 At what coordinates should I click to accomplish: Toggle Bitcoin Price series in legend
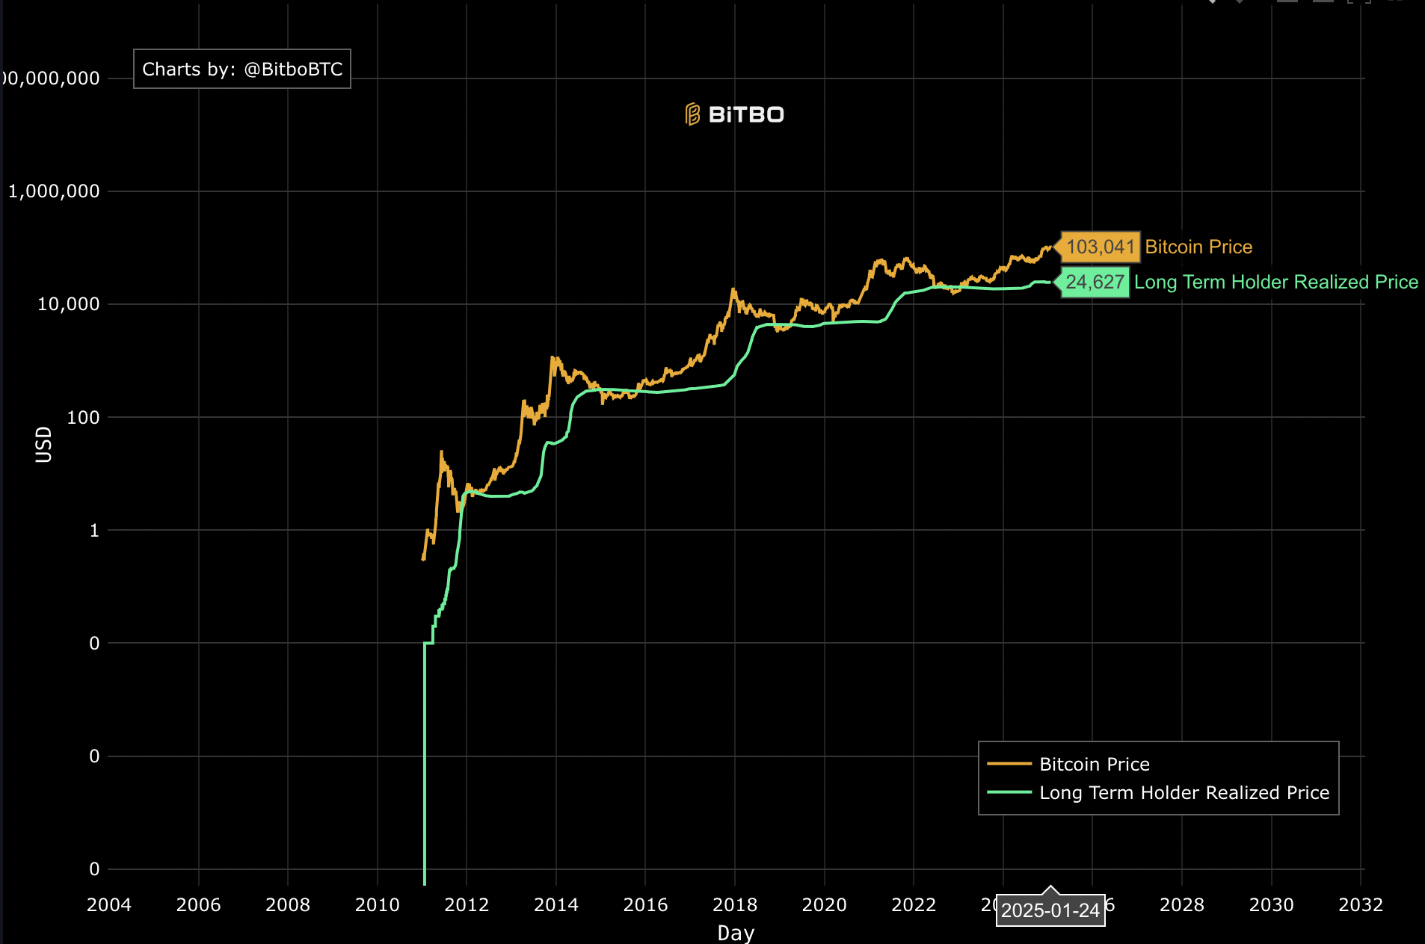(1094, 764)
